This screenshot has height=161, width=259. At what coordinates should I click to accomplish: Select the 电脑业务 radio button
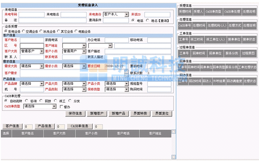click(x=76, y=31)
